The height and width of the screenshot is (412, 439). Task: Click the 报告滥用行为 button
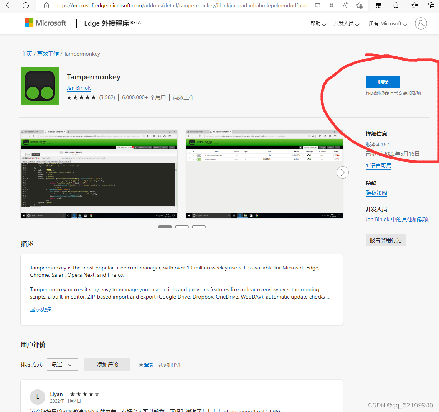click(x=386, y=240)
